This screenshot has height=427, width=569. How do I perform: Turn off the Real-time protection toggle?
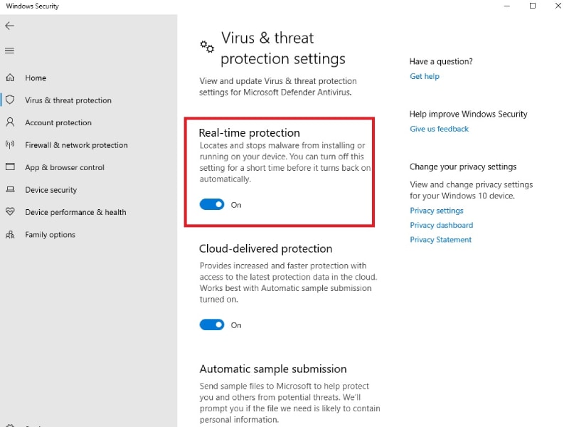click(212, 204)
